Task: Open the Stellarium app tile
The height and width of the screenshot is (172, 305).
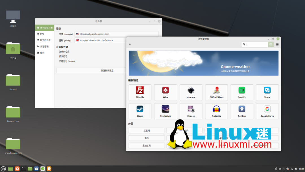Action: click(165, 111)
